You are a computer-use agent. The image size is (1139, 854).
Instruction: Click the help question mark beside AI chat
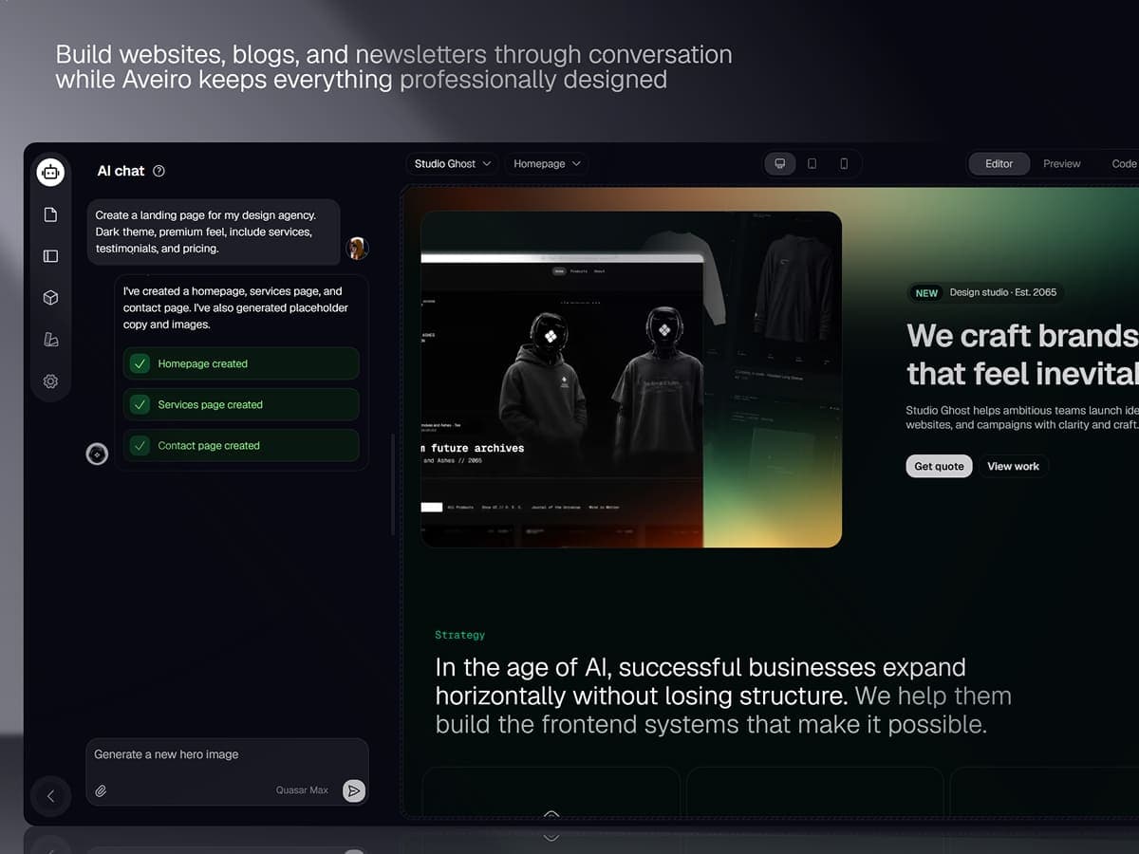coord(159,171)
